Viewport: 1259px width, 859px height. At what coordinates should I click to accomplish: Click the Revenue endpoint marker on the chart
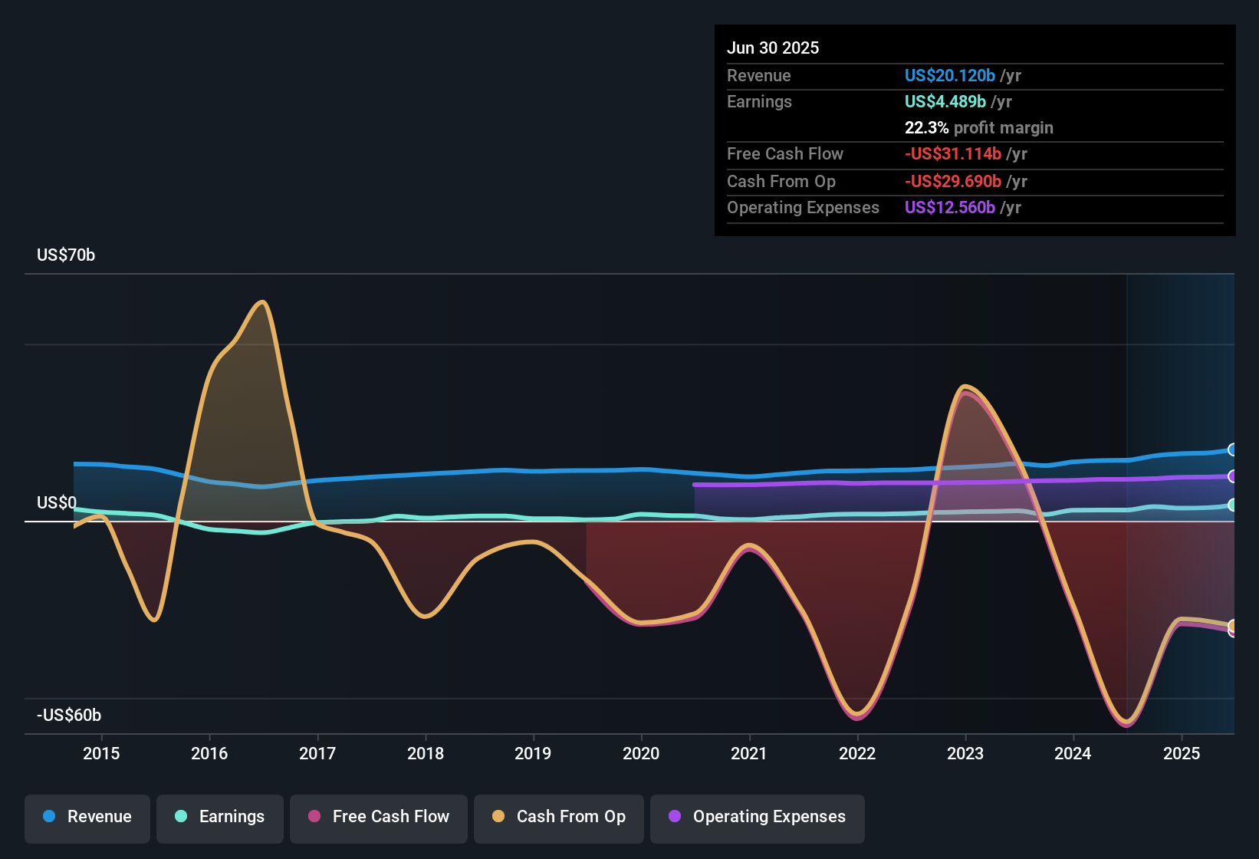click(1233, 449)
